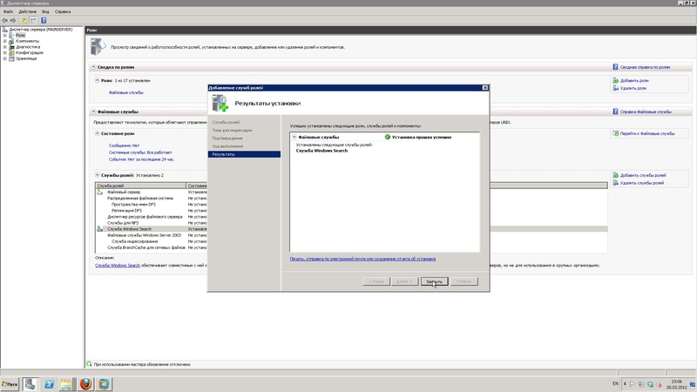Select the Служба индексирования row

click(x=134, y=241)
